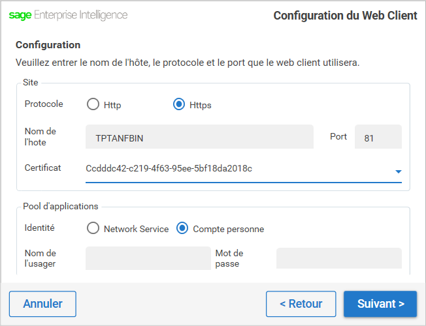This screenshot has height=326, width=426.
Task: Click the Enterprise Intelligence header text
Action: pos(80,15)
